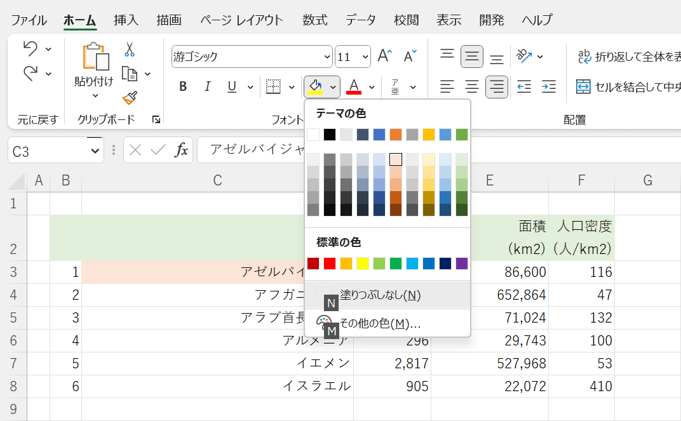The image size is (681, 421).
Task: Select 塗りつぶしなし option
Action: click(x=380, y=295)
